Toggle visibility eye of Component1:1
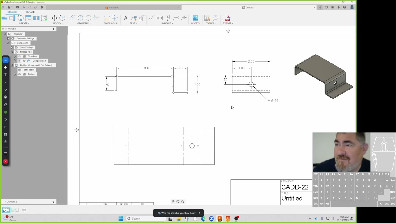 tap(24, 61)
